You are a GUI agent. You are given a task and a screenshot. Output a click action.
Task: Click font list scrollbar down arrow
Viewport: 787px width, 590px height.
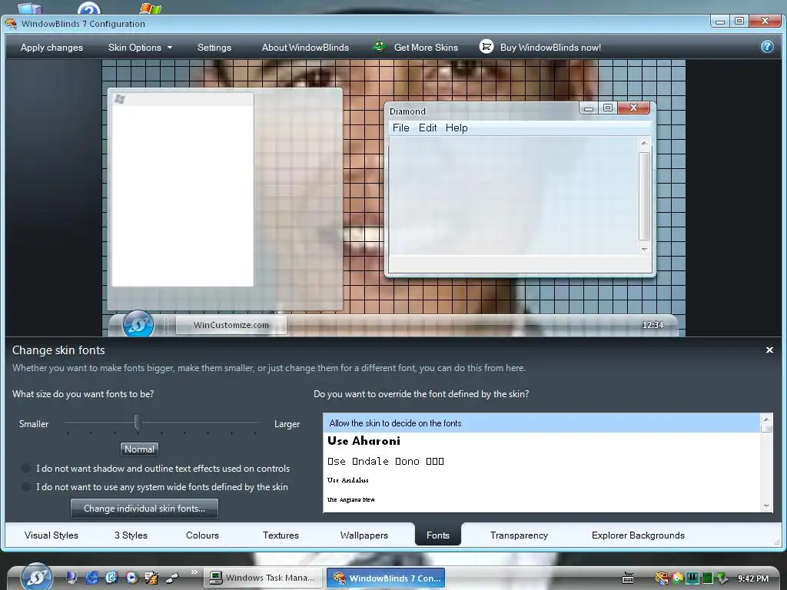[766, 506]
